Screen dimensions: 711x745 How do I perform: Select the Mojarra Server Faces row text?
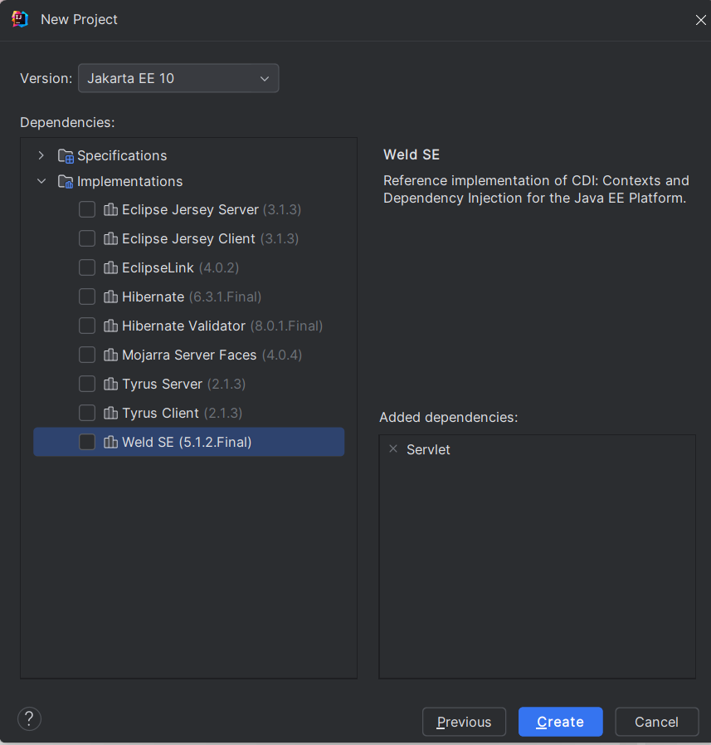pyautogui.click(x=212, y=355)
